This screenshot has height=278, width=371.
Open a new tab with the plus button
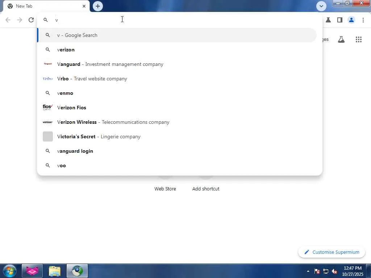click(x=98, y=6)
